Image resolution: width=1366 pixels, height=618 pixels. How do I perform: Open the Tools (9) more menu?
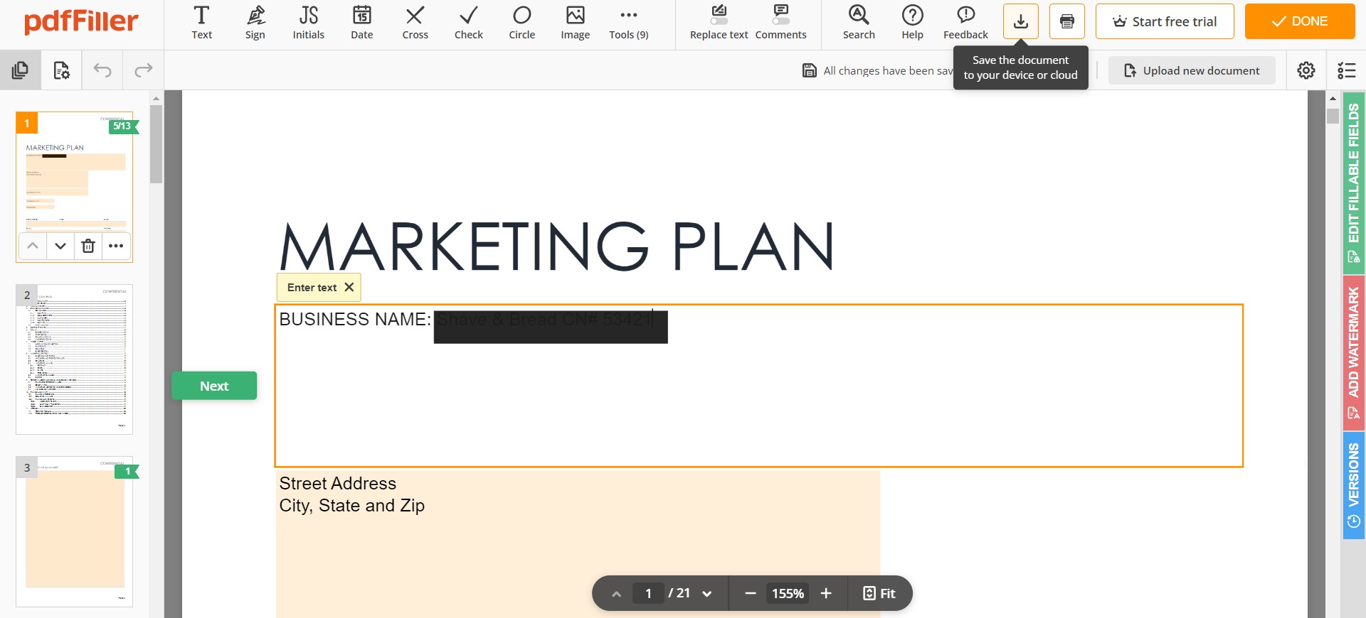click(x=628, y=23)
